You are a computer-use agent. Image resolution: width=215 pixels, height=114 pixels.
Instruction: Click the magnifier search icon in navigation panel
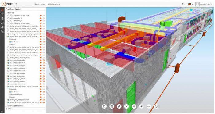(x=12, y=109)
